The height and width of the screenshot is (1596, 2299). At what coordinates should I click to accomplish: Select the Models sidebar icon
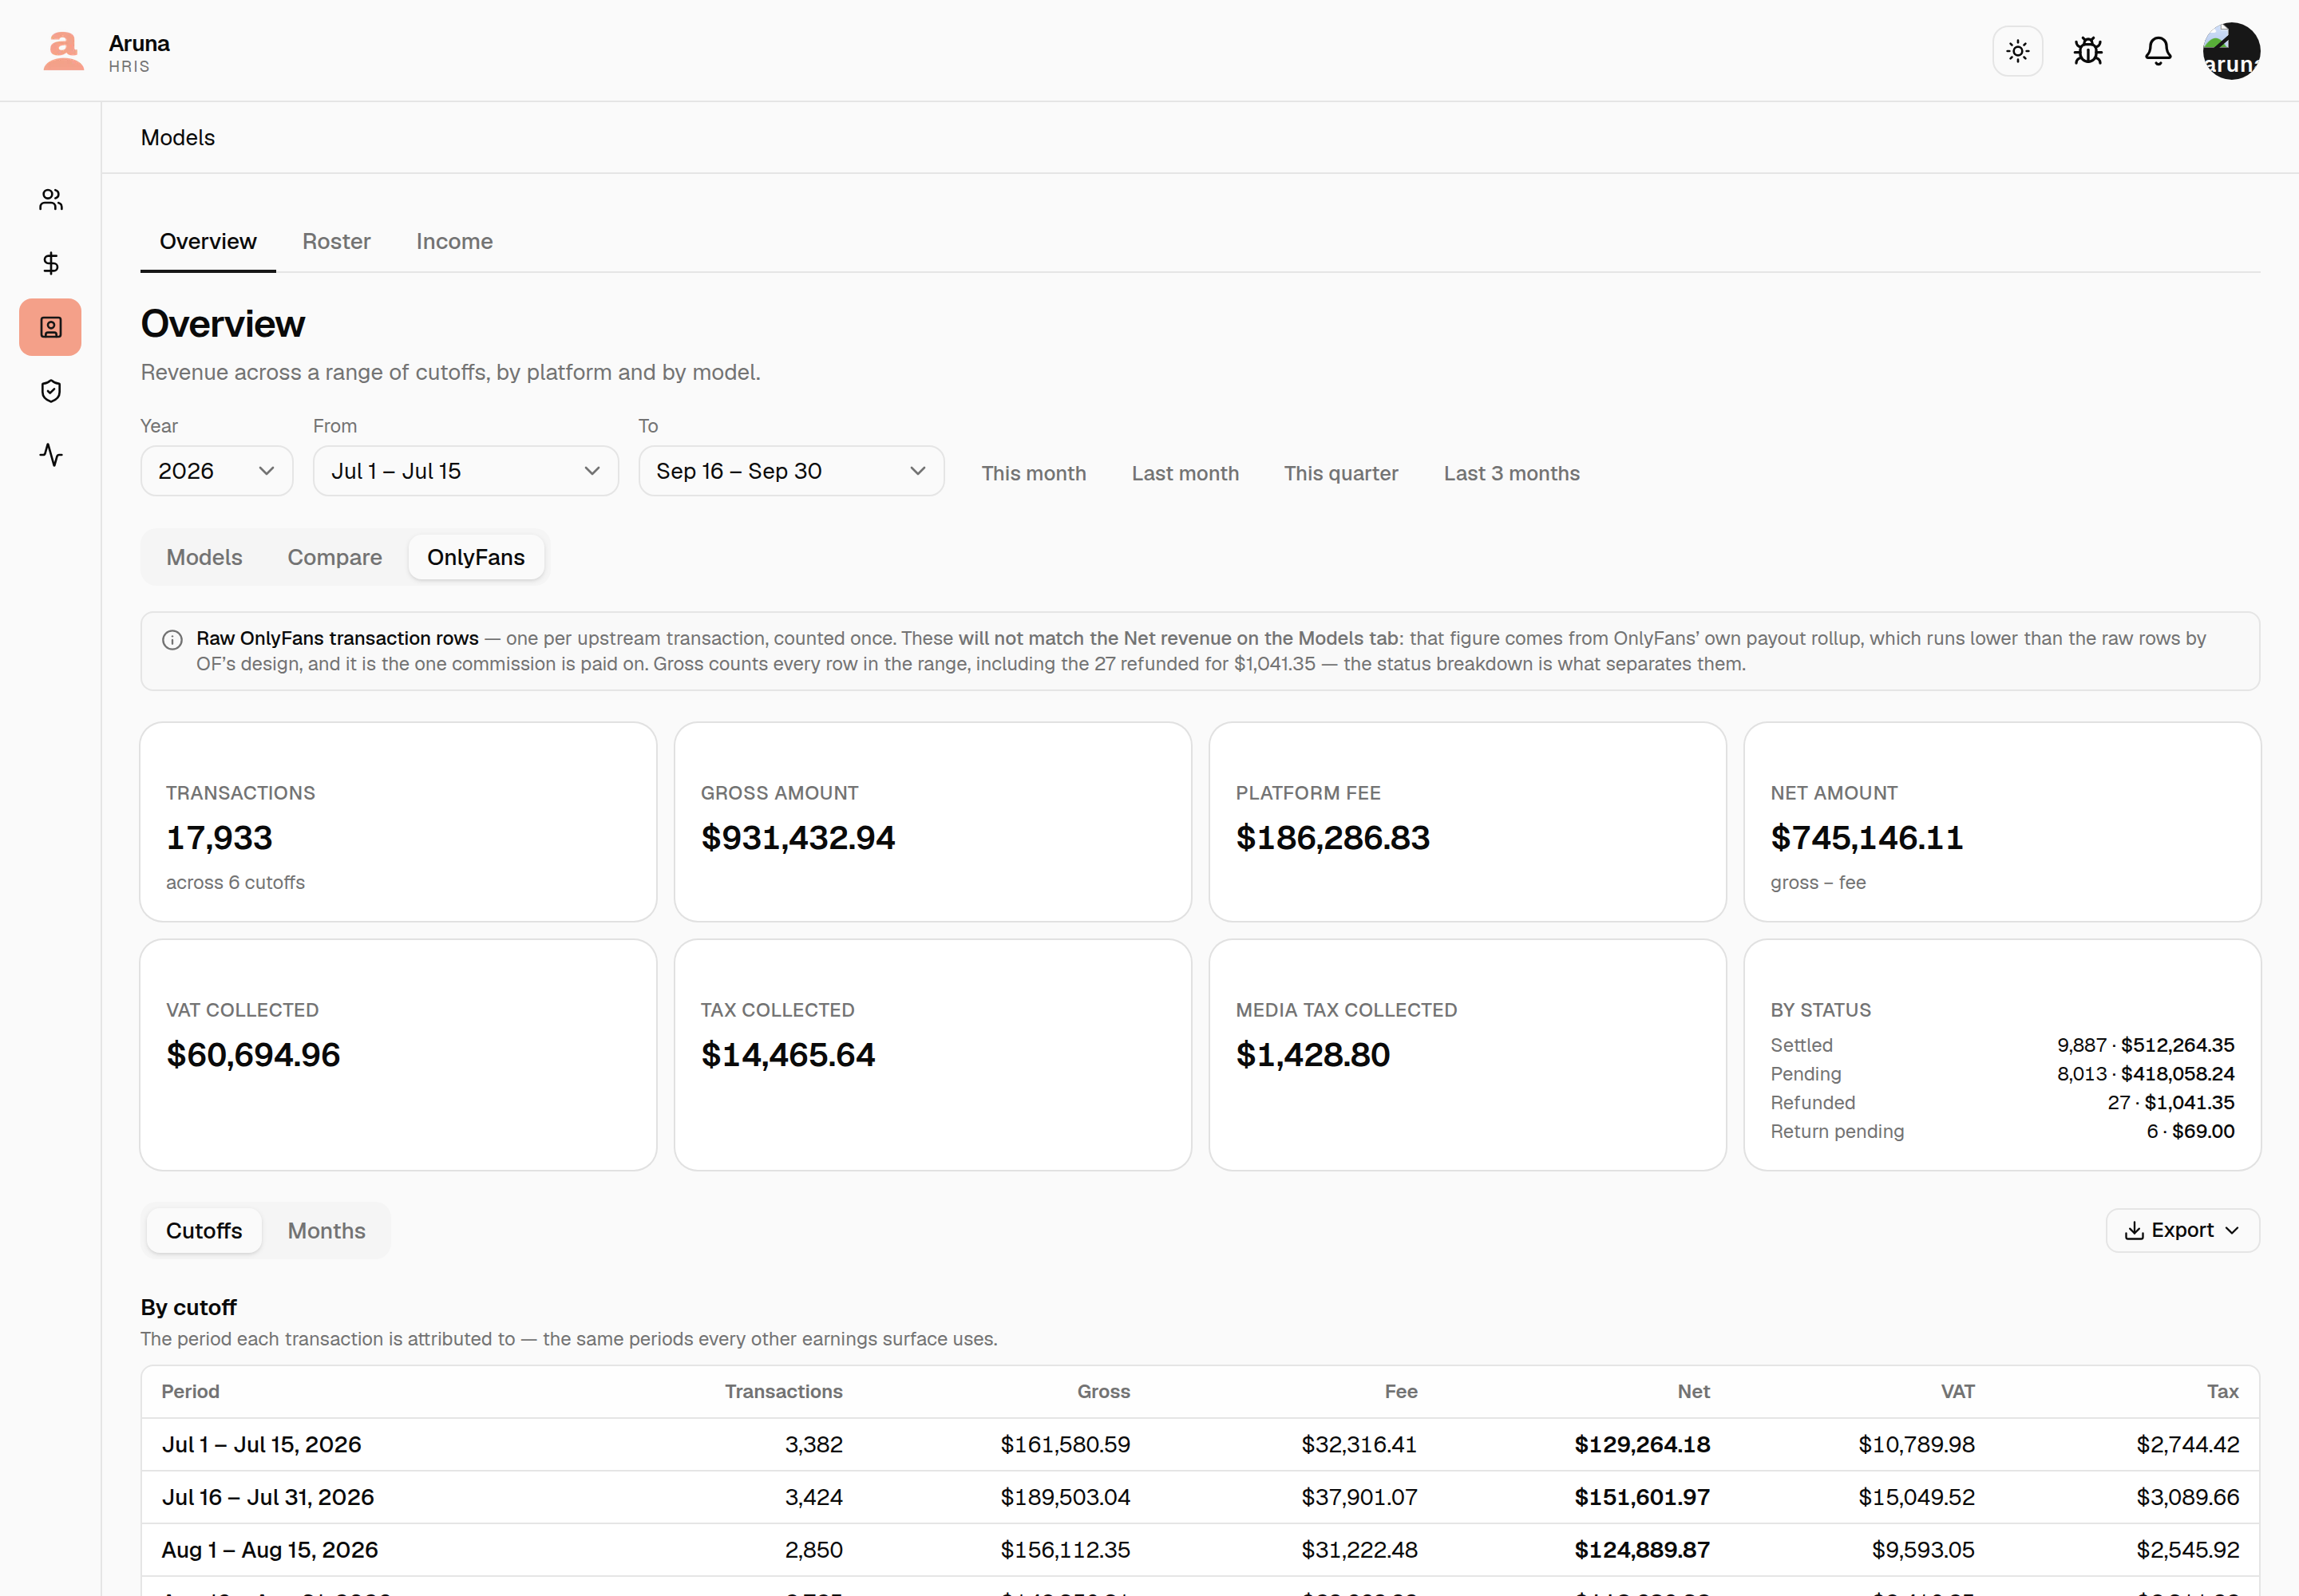[x=51, y=327]
